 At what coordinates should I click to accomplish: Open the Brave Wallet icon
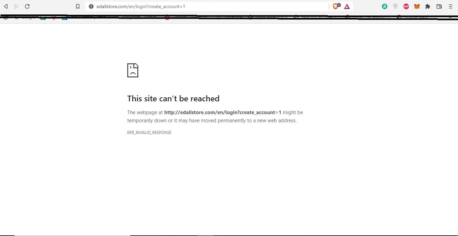[x=439, y=6]
